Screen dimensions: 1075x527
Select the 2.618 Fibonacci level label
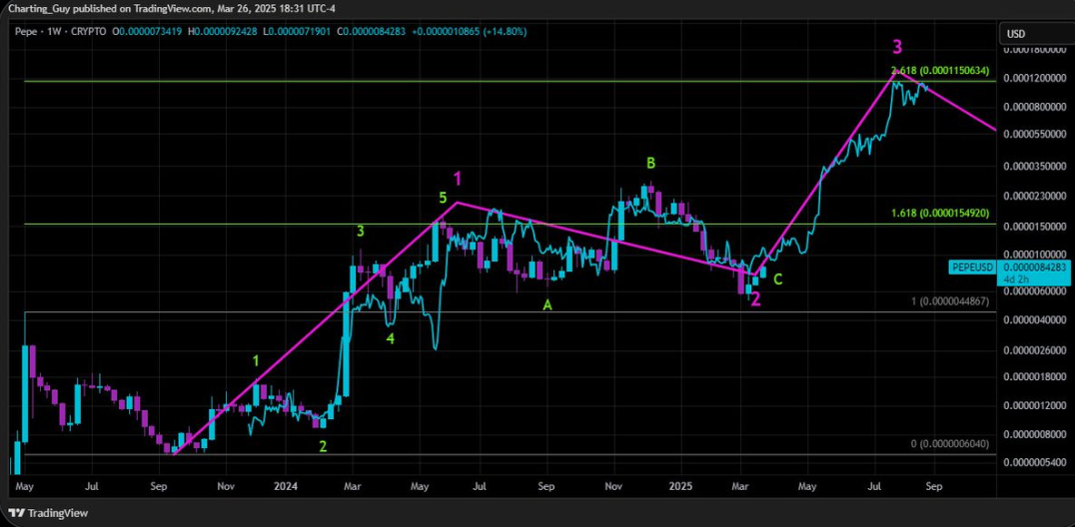(x=939, y=71)
